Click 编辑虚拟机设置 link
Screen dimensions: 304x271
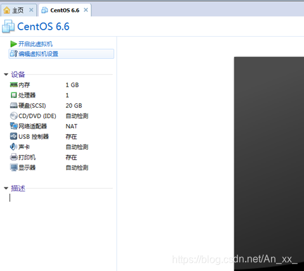[x=38, y=54]
